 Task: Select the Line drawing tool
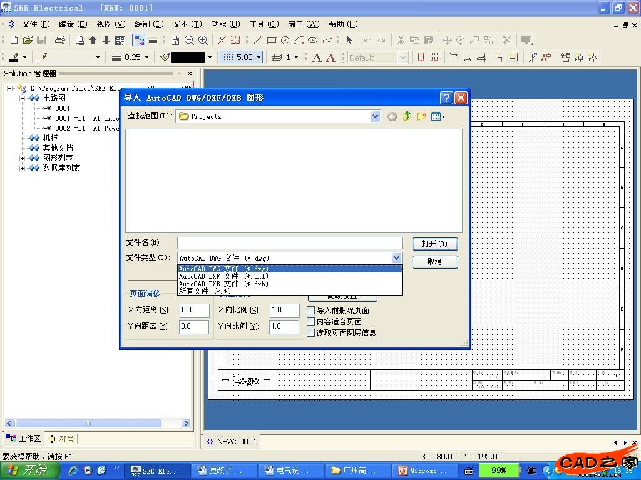[257, 40]
